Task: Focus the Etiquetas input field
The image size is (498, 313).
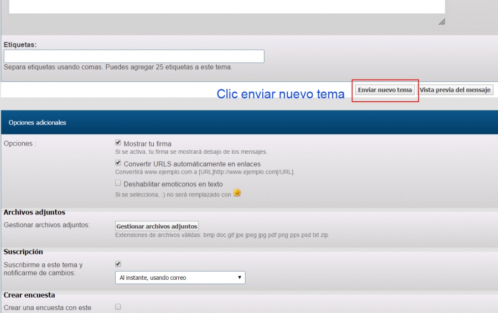Action: coord(134,56)
